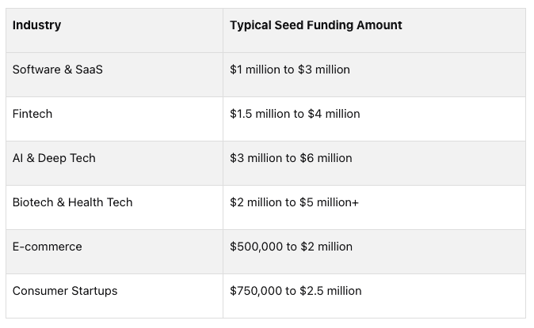
Task: Select the $1.5 million to $4 million cell
Action: click(x=295, y=114)
